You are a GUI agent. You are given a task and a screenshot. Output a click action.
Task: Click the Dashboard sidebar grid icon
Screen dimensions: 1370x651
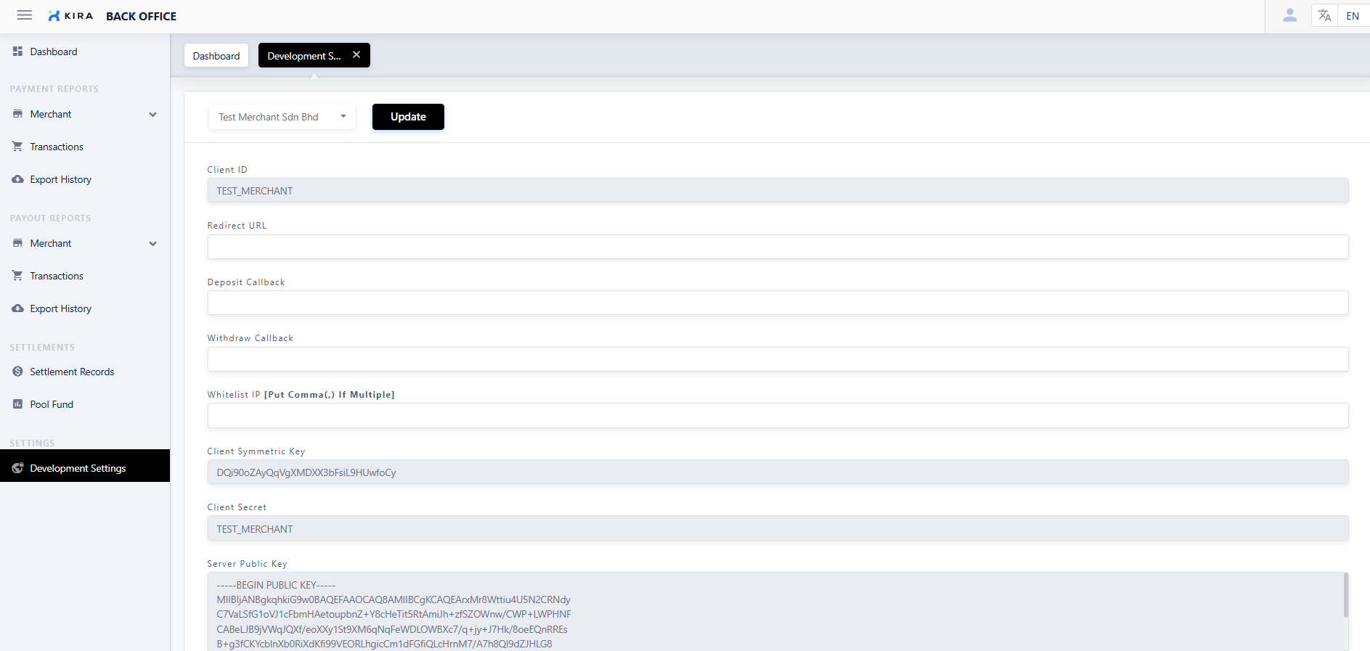click(17, 52)
